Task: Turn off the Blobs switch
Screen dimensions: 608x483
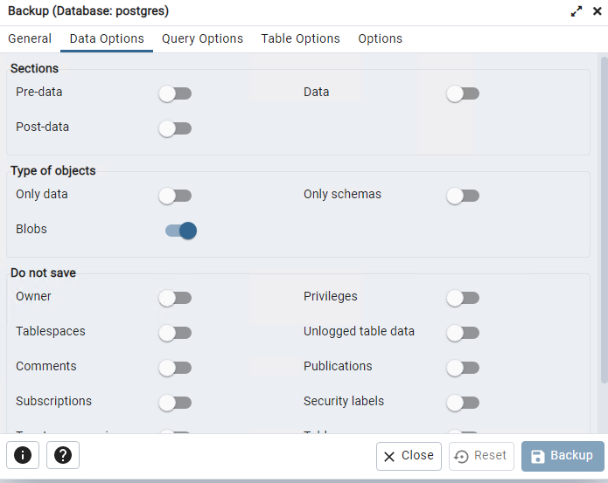Action: coord(181,231)
